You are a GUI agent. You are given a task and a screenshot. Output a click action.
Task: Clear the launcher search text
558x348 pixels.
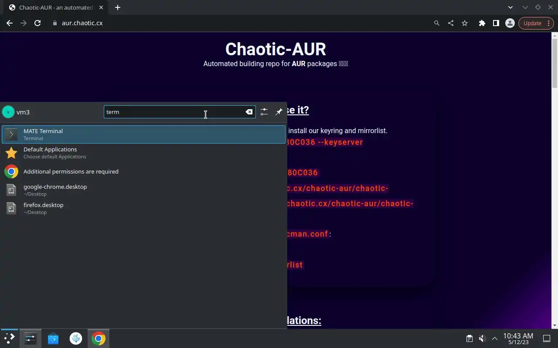click(x=249, y=112)
